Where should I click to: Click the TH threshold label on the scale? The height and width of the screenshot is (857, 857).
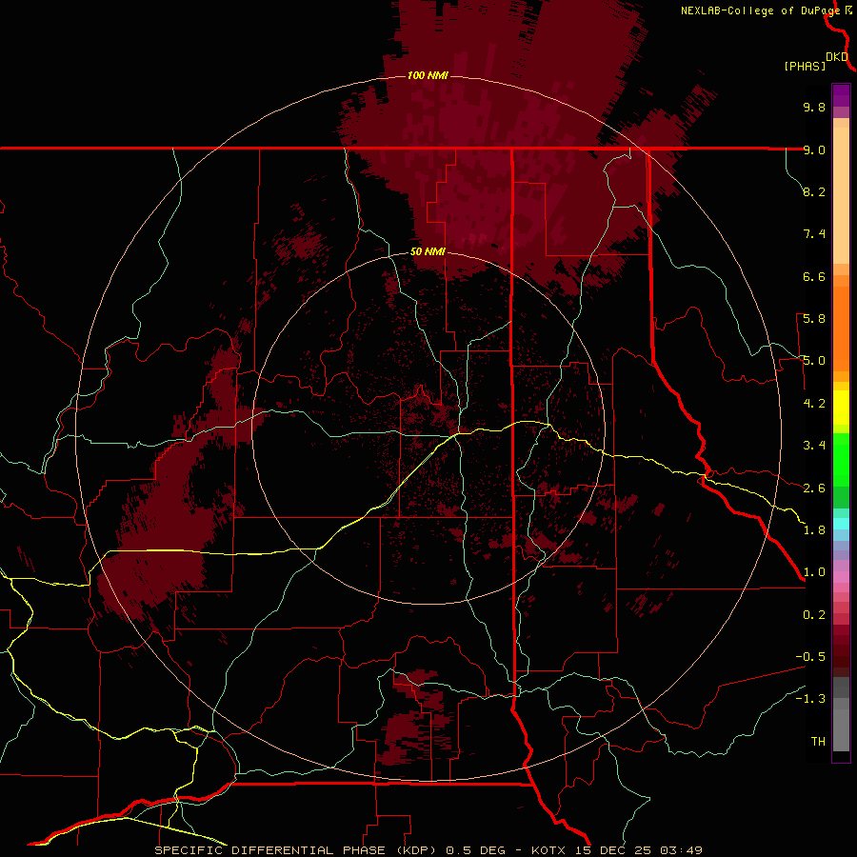point(818,741)
